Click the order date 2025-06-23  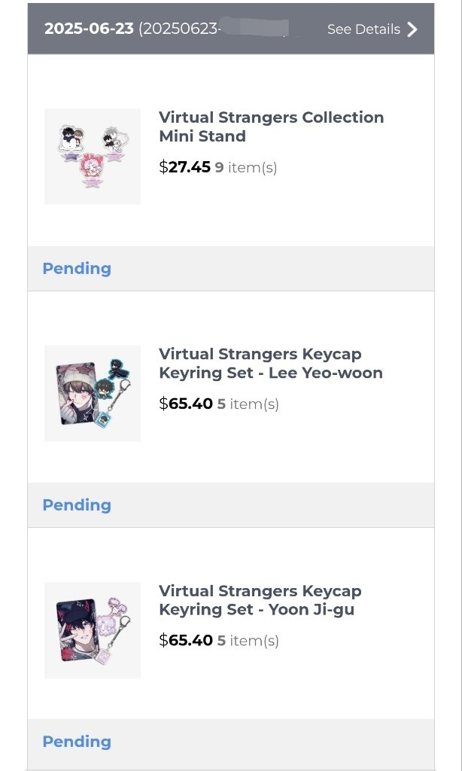pyautogui.click(x=89, y=29)
